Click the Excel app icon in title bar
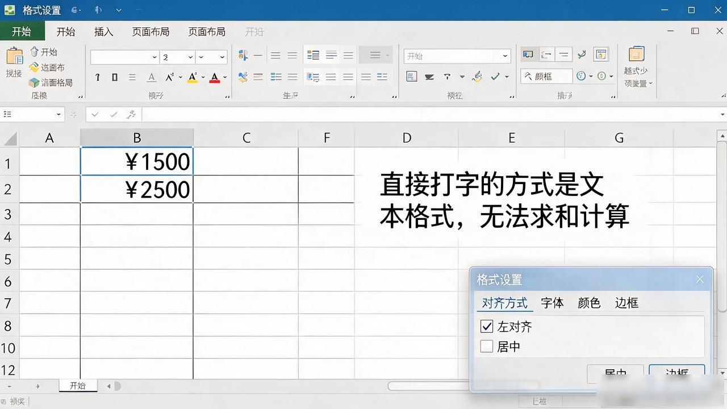The image size is (727, 409). tap(9, 10)
